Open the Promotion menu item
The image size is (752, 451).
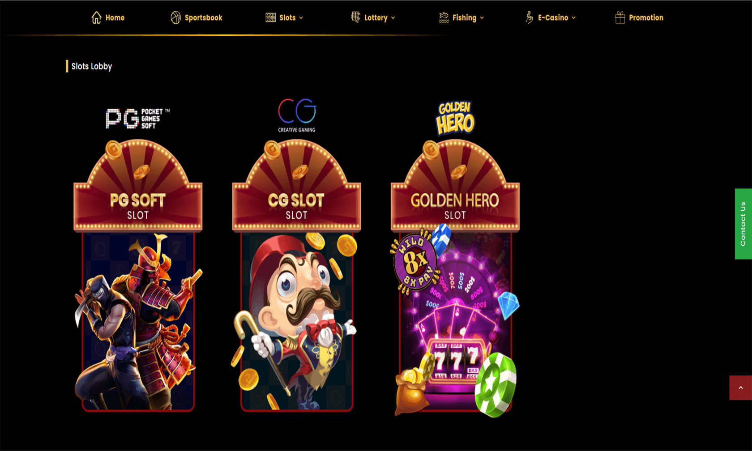pos(639,17)
